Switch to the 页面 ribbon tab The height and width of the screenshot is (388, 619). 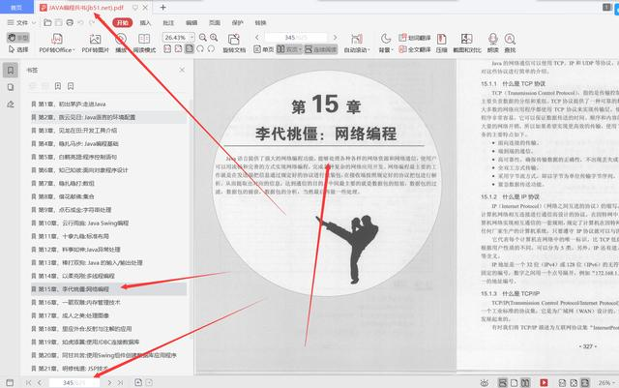[x=215, y=22]
